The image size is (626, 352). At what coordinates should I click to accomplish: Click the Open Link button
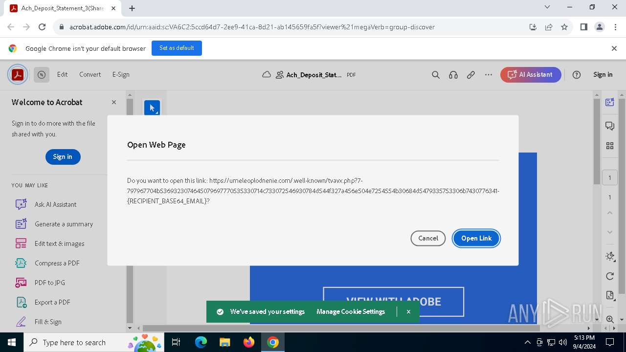point(476,238)
